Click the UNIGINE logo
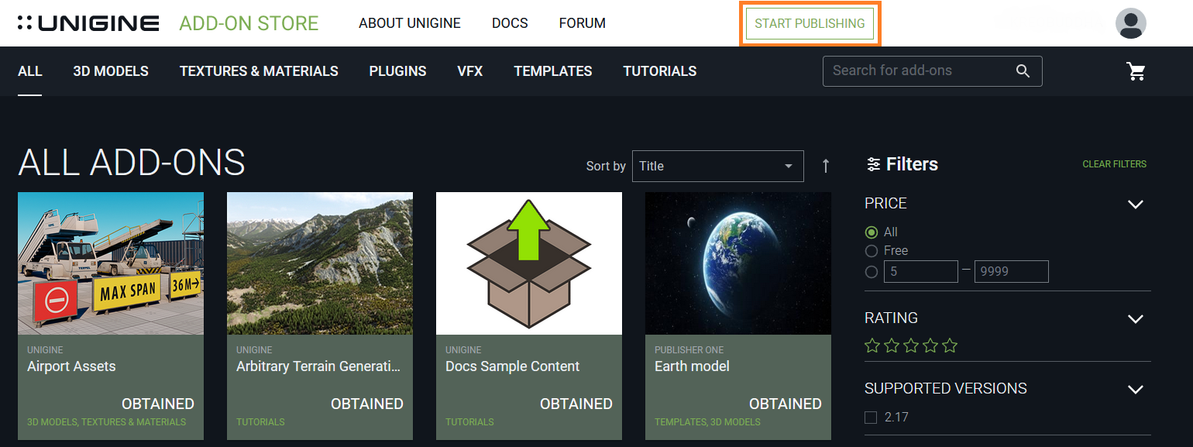 (88, 23)
